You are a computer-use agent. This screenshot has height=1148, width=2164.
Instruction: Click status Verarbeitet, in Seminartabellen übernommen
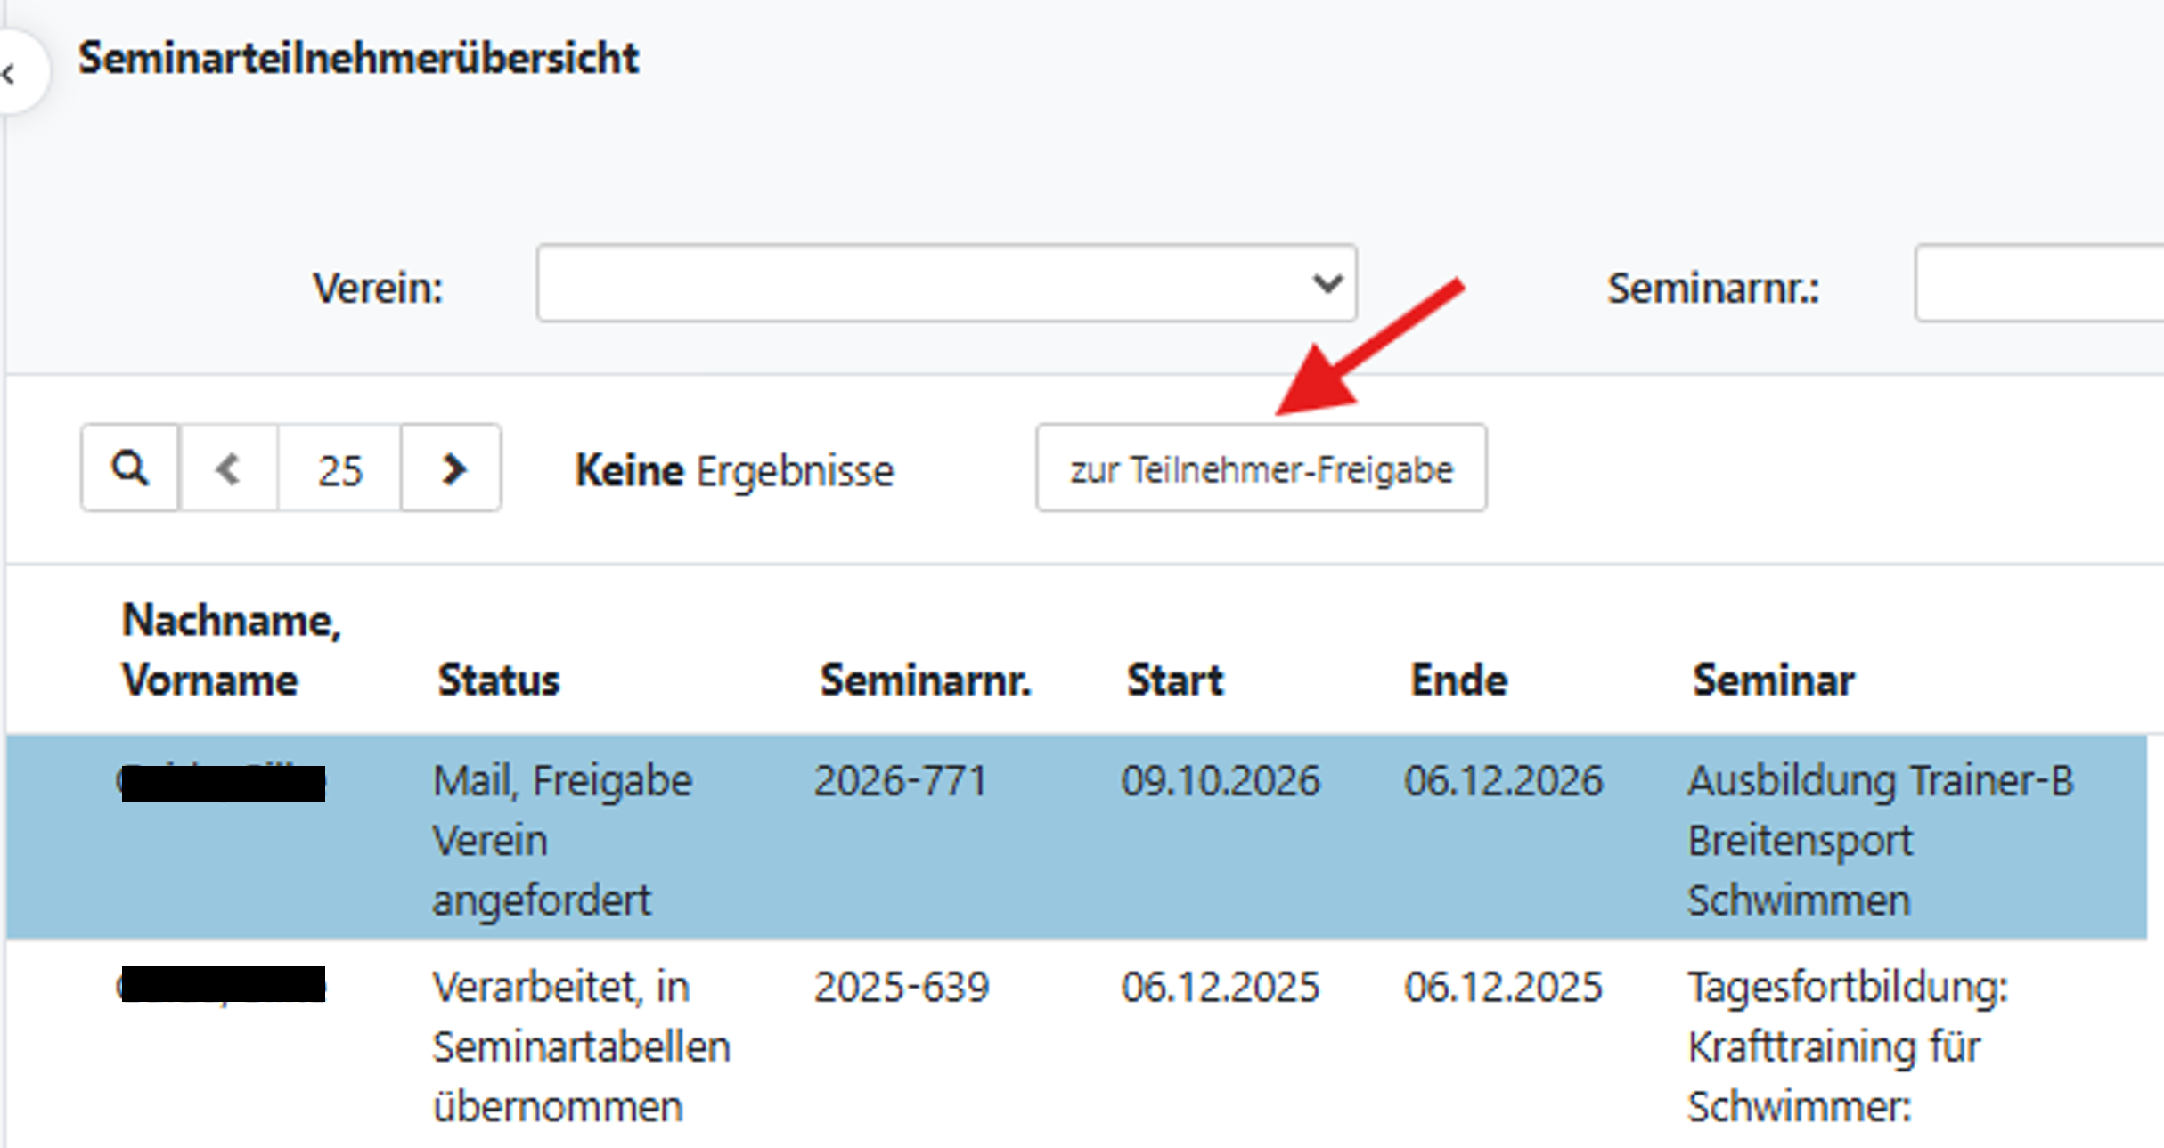(x=581, y=1046)
